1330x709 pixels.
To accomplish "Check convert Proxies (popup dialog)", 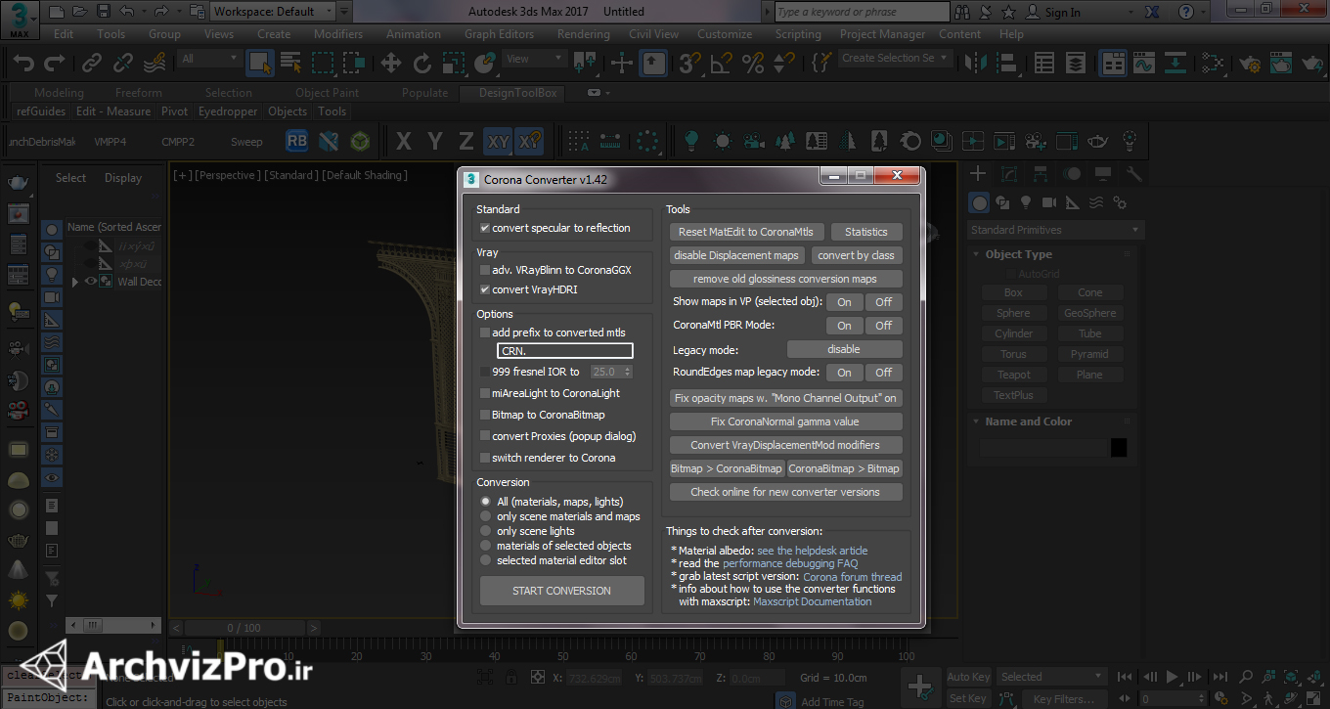I will pos(485,436).
